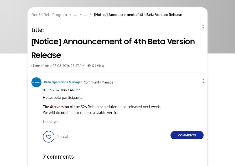
Task: Click the Community Manager role label
Action: [99, 82]
